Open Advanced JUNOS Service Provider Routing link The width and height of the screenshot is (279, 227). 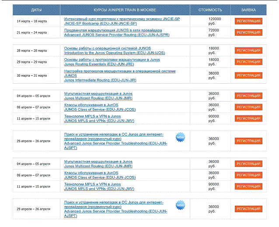[x=117, y=35]
